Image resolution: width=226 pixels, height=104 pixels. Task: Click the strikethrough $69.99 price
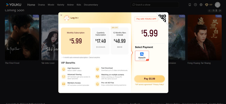(x=119, y=47)
